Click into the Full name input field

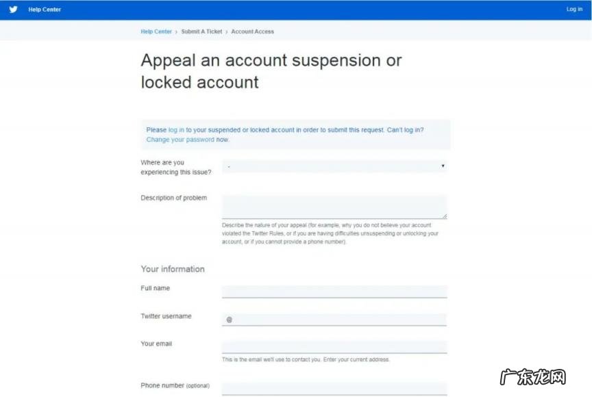(x=334, y=292)
